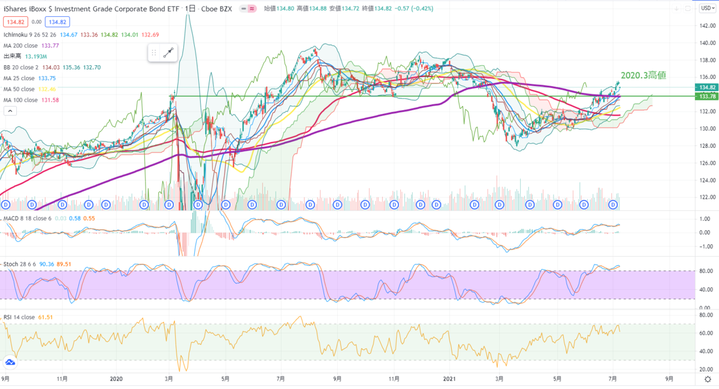Open the USD currency dropdown

click(707, 9)
